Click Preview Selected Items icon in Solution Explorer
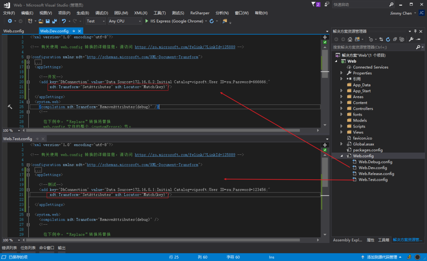This screenshot has width=427, height=261. tap(418, 39)
